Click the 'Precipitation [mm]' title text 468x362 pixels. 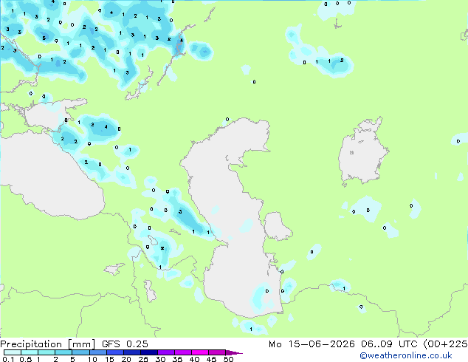(48, 344)
